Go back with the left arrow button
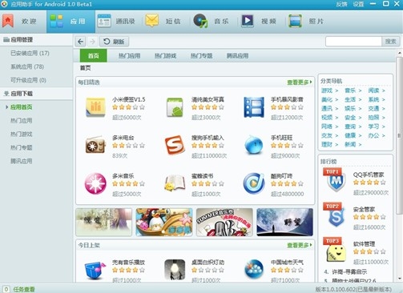Screen dimensions: 403x293 pos(80,42)
